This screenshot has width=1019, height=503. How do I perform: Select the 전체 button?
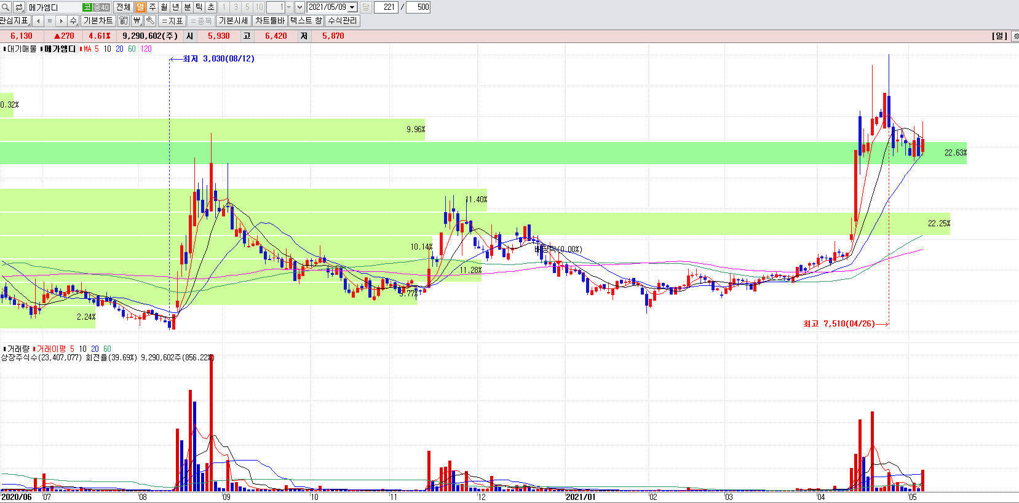pyautogui.click(x=123, y=7)
